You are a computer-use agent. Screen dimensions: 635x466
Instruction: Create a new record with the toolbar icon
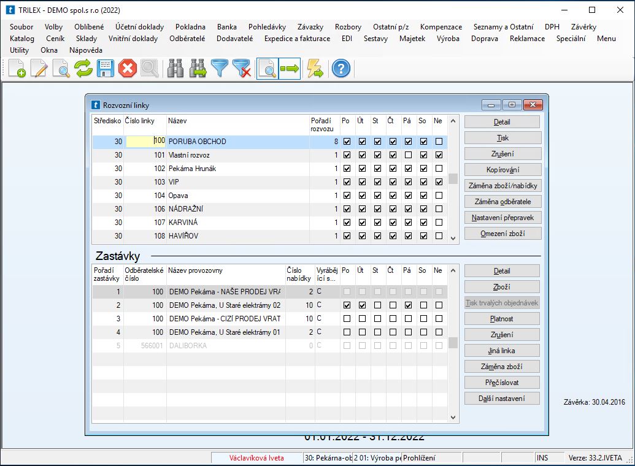[17, 69]
